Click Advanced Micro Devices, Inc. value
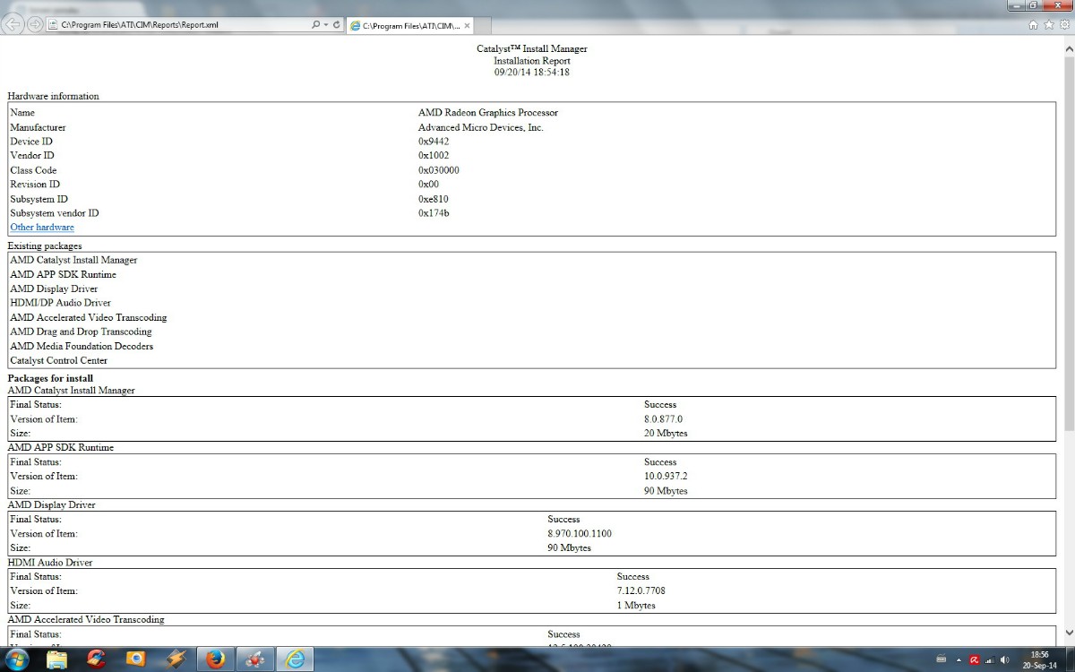 coord(481,127)
